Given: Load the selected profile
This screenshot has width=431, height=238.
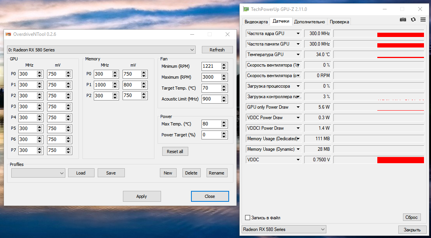Looking at the screenshot, I should [x=81, y=173].
